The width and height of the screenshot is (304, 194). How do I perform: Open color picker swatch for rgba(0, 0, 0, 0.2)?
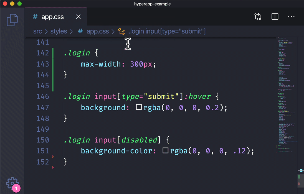pos(139,107)
